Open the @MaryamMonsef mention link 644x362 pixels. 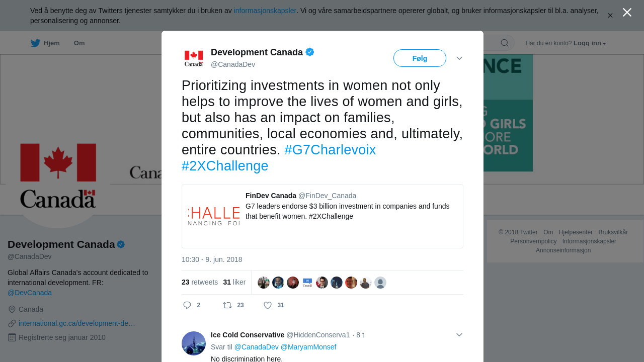(x=308, y=347)
